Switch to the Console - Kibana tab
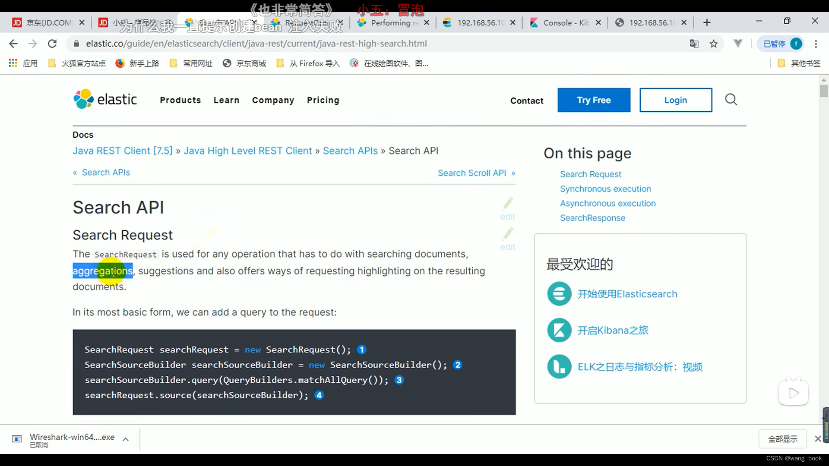Viewport: 829px width, 466px height. 565,22
